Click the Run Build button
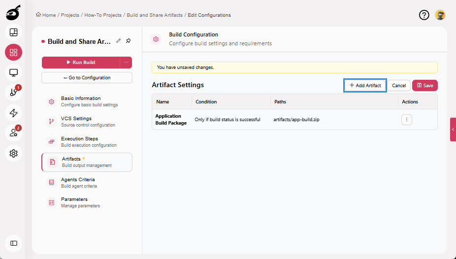This screenshot has width=456, height=259. (x=81, y=62)
